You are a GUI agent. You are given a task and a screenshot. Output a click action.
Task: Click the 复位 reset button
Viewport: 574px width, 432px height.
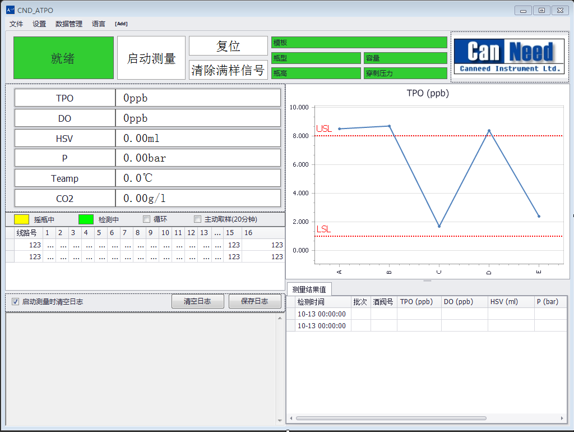tap(228, 46)
